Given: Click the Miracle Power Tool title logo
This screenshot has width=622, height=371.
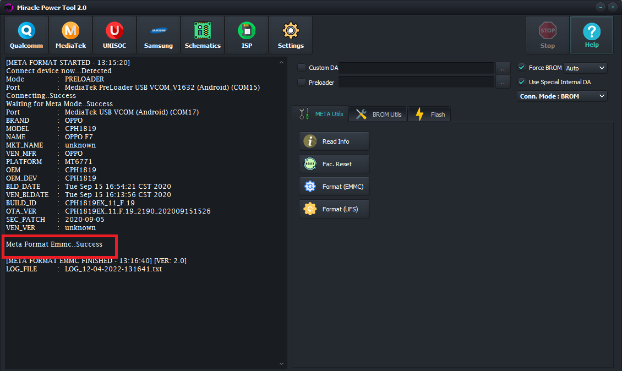Looking at the screenshot, I should point(9,8).
